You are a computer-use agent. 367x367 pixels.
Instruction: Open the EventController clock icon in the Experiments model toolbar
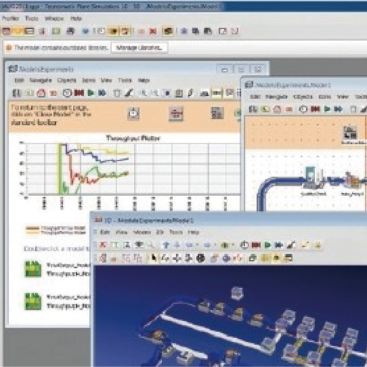pos(67,93)
